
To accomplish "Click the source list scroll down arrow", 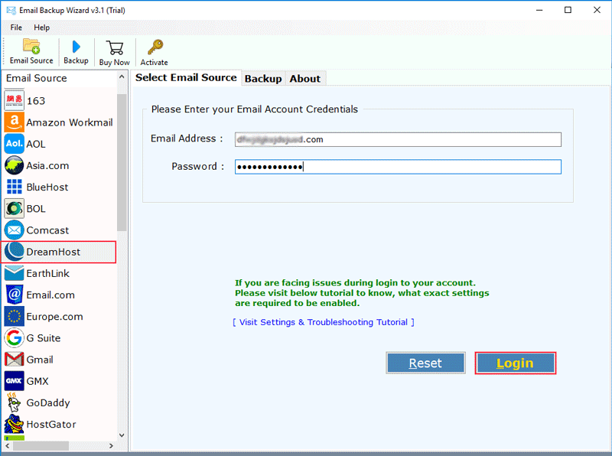I will pos(122,435).
